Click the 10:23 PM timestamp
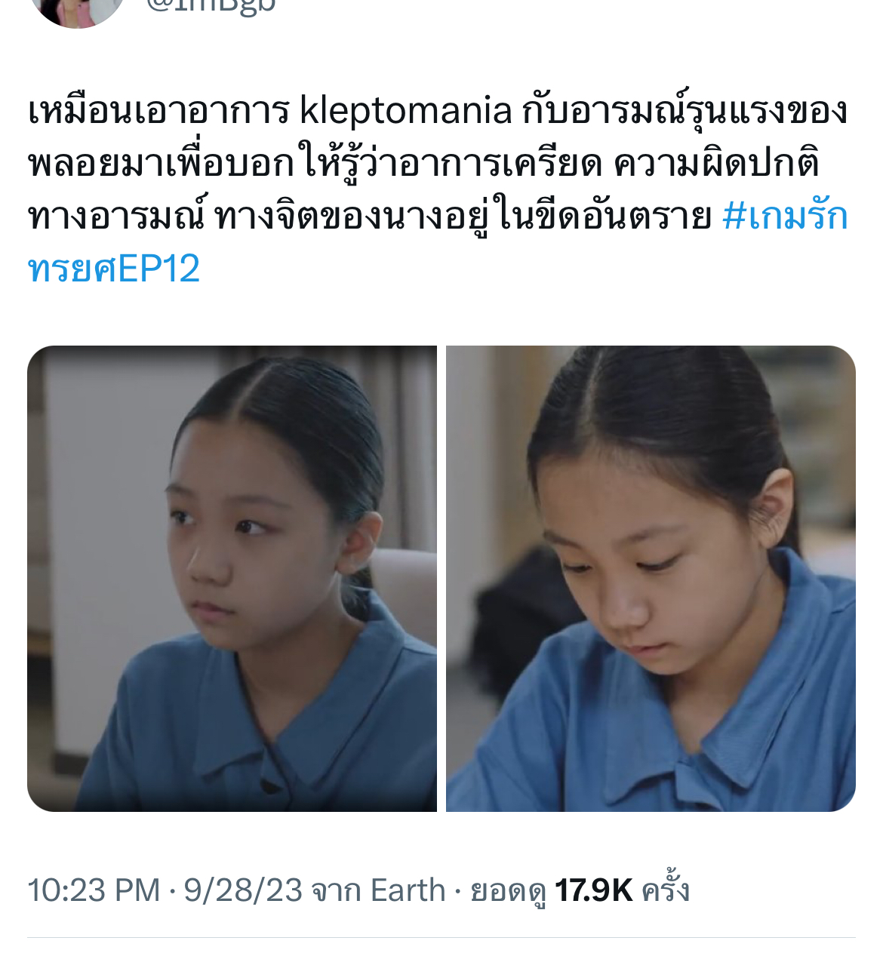The image size is (883, 953). point(94,890)
